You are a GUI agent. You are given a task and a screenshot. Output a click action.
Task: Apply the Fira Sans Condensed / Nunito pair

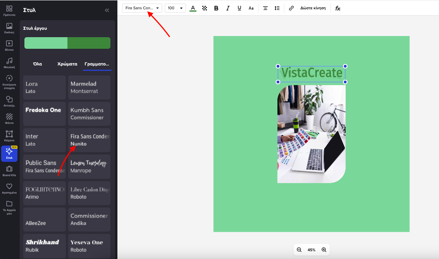pyautogui.click(x=90, y=140)
